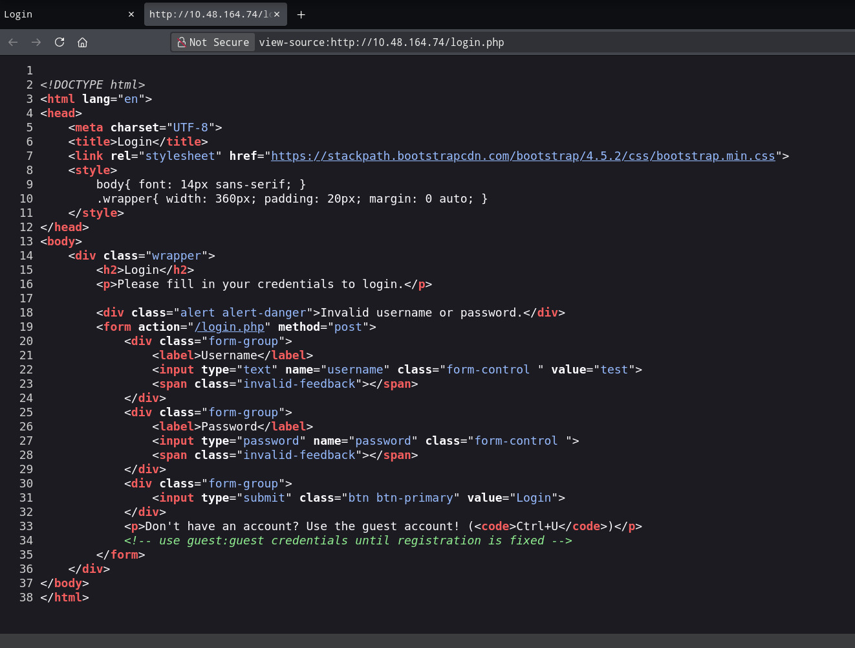The height and width of the screenshot is (648, 855).
Task: Click the password input tag source line
Action: tap(365, 441)
